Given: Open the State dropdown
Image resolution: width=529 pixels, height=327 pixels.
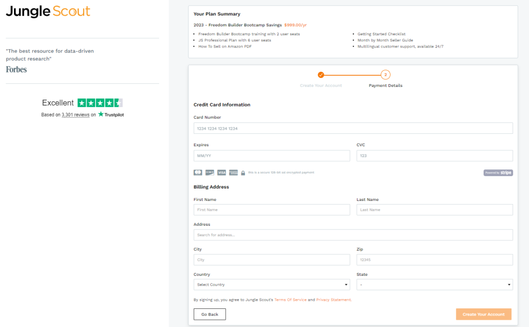Looking at the screenshot, I should (x=434, y=285).
